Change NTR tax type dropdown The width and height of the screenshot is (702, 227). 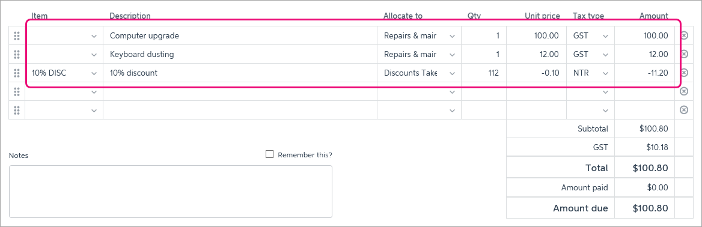click(x=591, y=73)
